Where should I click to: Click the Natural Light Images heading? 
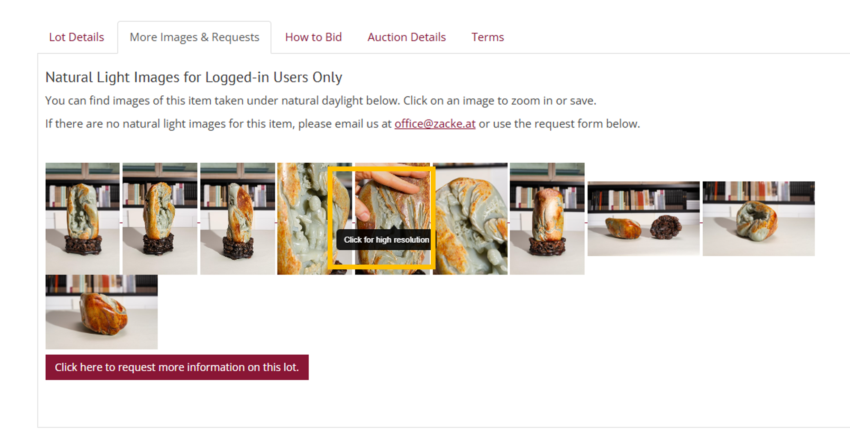point(194,77)
